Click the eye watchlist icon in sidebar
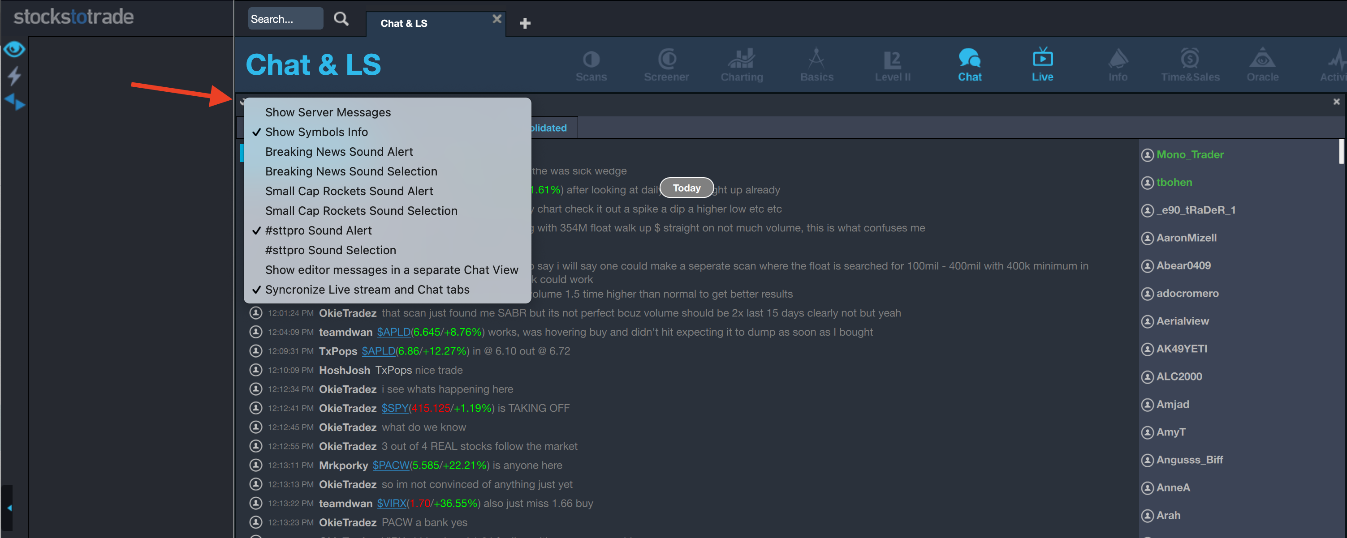The image size is (1347, 538). point(14,49)
